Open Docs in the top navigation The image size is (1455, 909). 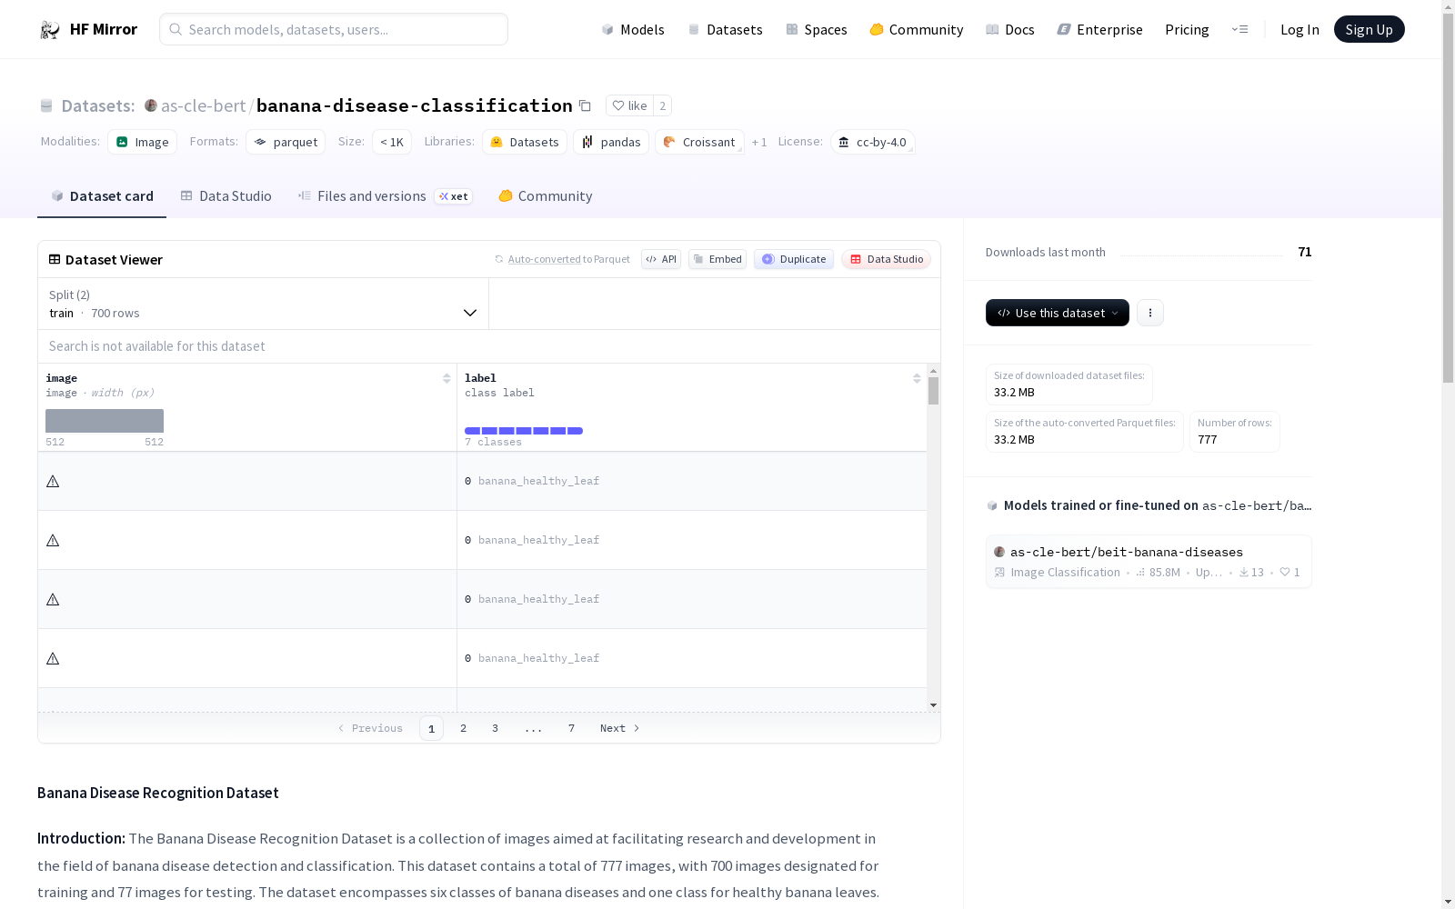(x=1010, y=29)
